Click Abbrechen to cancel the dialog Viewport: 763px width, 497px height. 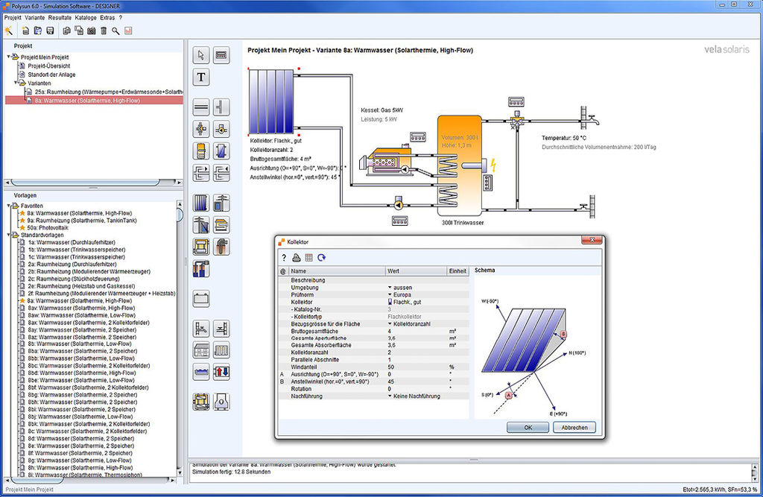point(574,428)
